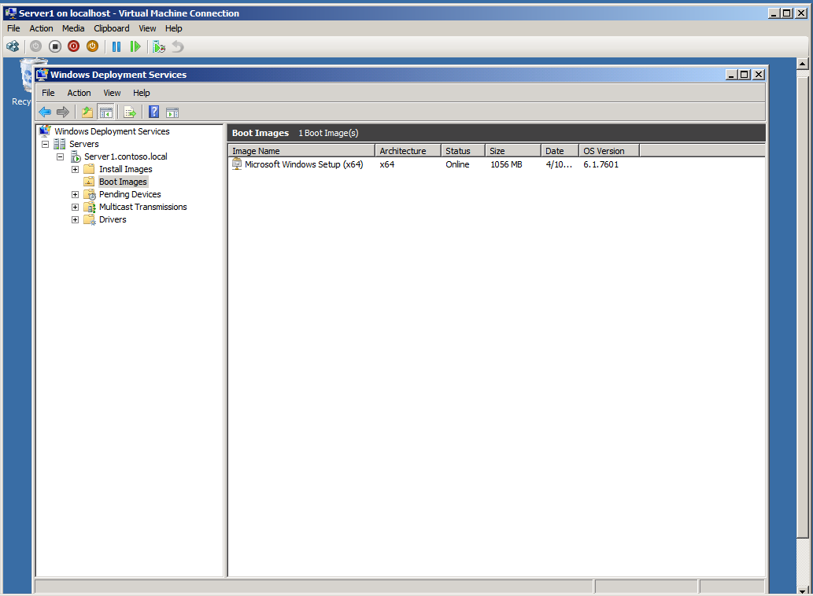Take a VM snapshot
Viewport: 813px width, 596px height.
coord(159,46)
